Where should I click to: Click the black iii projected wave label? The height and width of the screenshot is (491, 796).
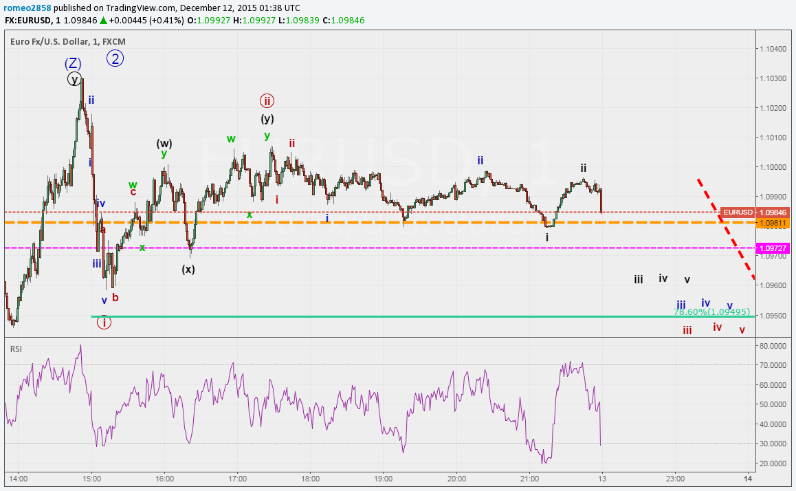click(x=638, y=279)
